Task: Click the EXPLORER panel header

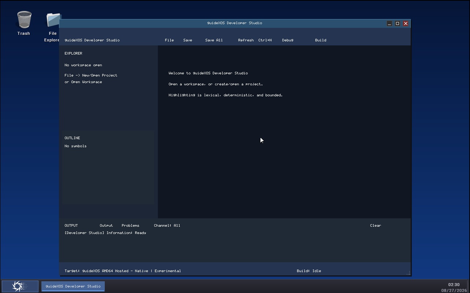Action: (73, 53)
